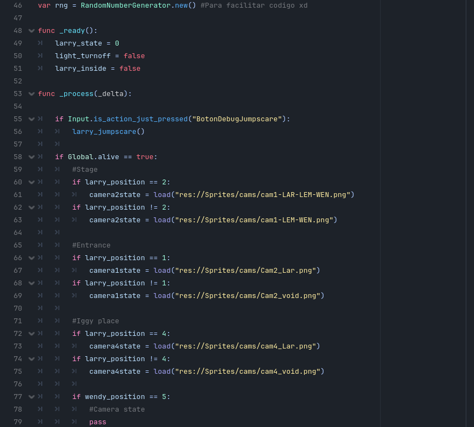Fold larry_position != 1 block
Screen dimensions: 474x427
[31, 283]
